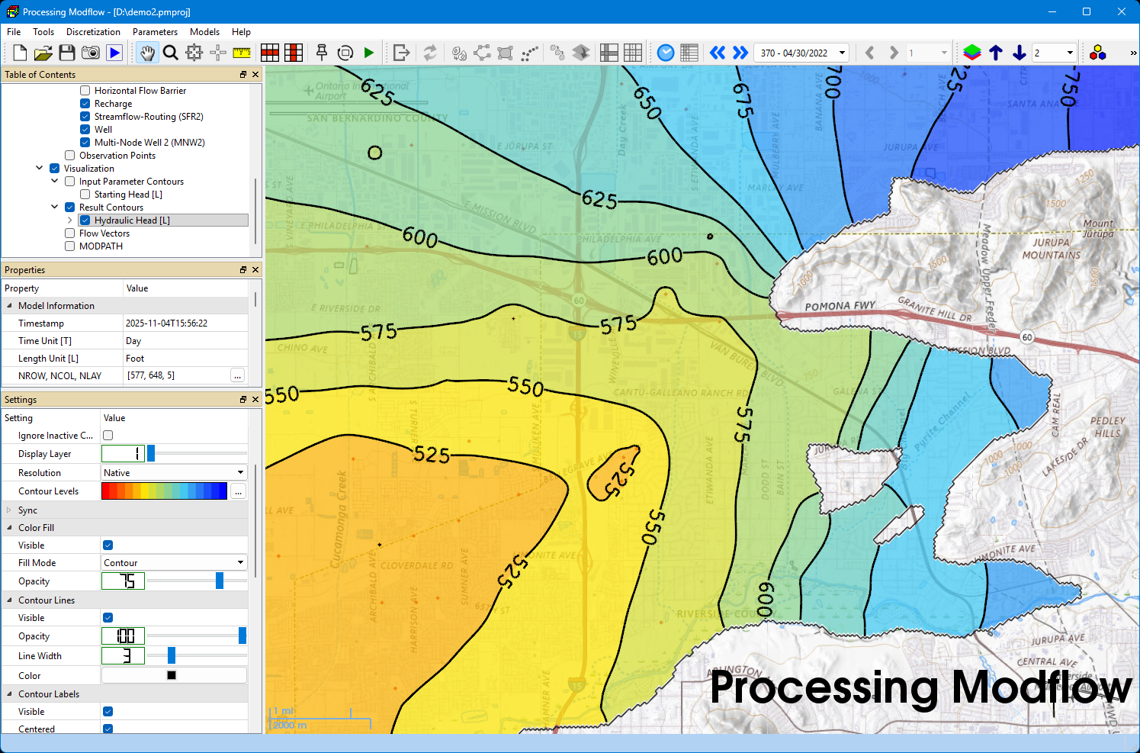This screenshot has width=1140, height=753.
Task: Go to the previous time step with double-left arrows
Action: click(x=718, y=53)
